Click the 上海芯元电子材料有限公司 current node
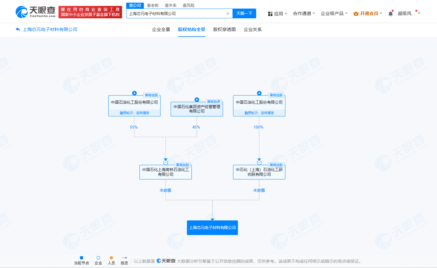 (x=212, y=228)
